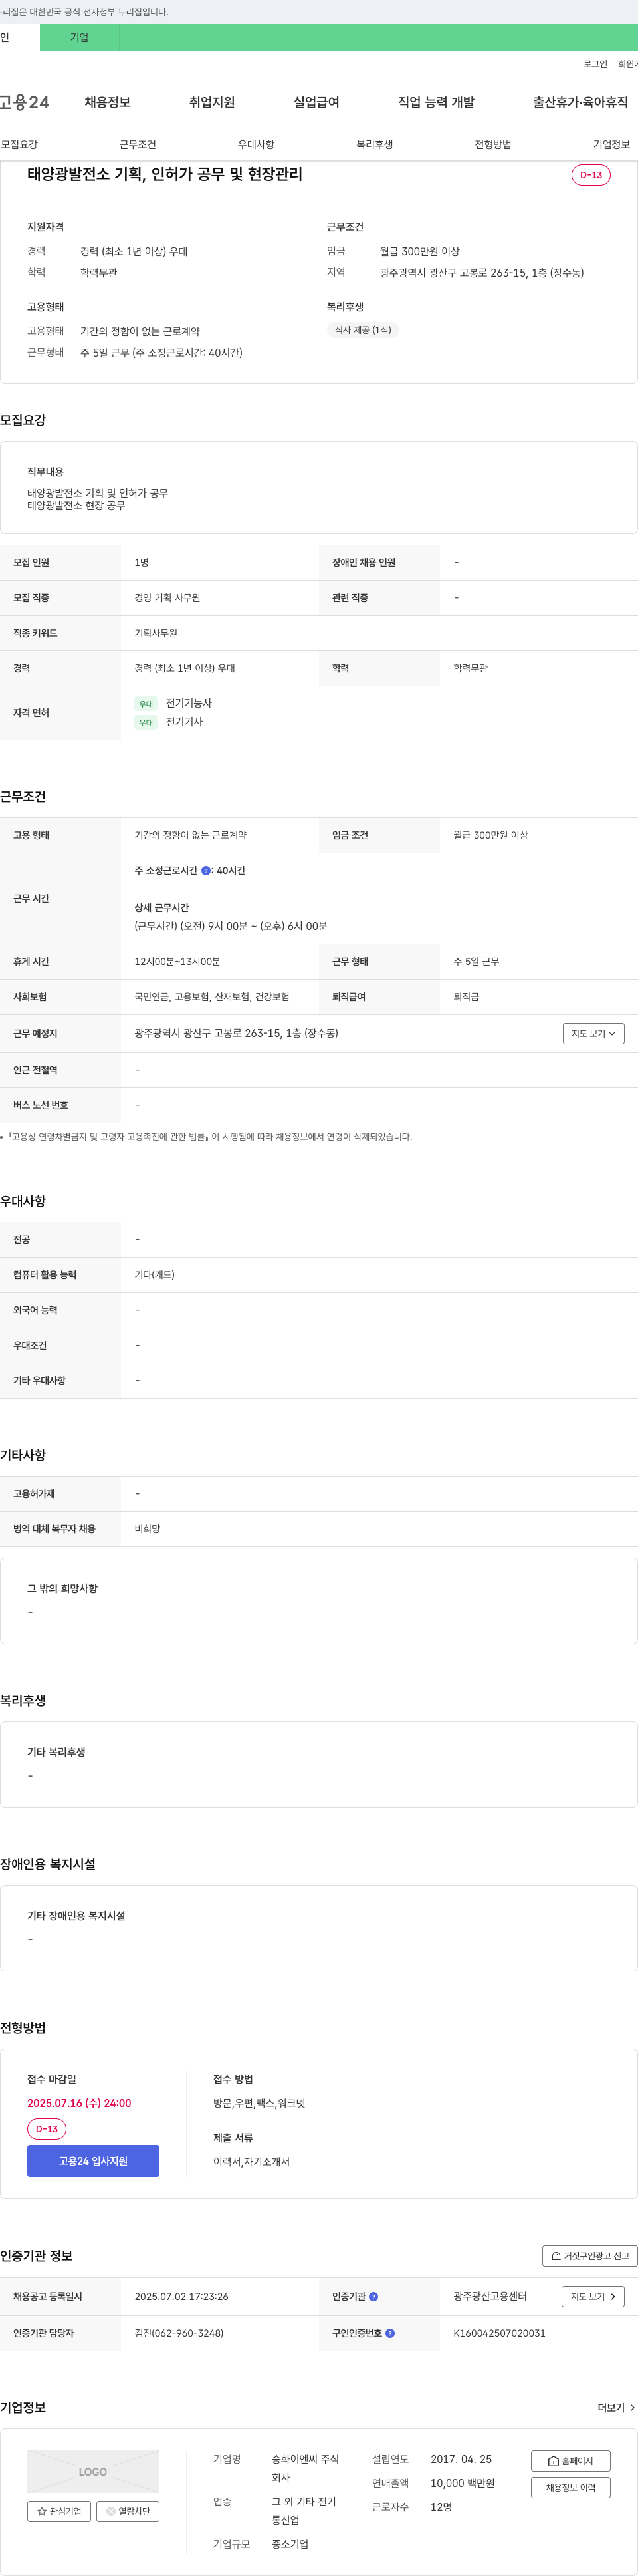
Task: Open the 채용정보 menu
Action: point(108,102)
